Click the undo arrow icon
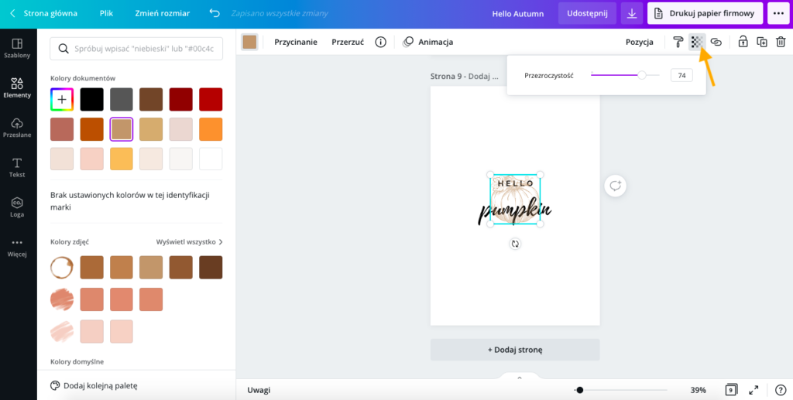793x400 pixels. point(215,14)
